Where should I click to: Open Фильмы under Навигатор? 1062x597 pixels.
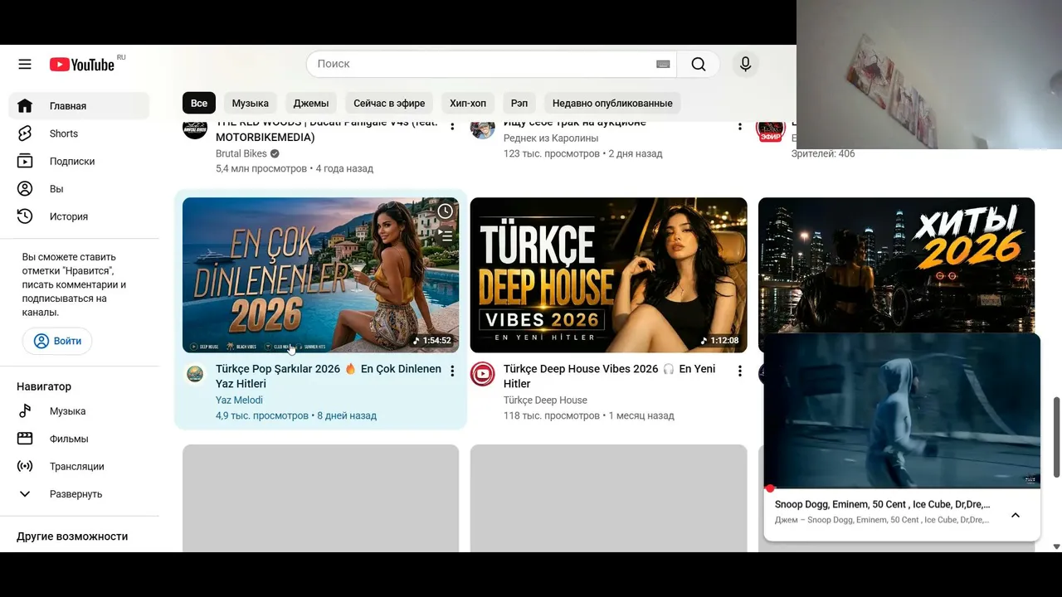click(79, 439)
